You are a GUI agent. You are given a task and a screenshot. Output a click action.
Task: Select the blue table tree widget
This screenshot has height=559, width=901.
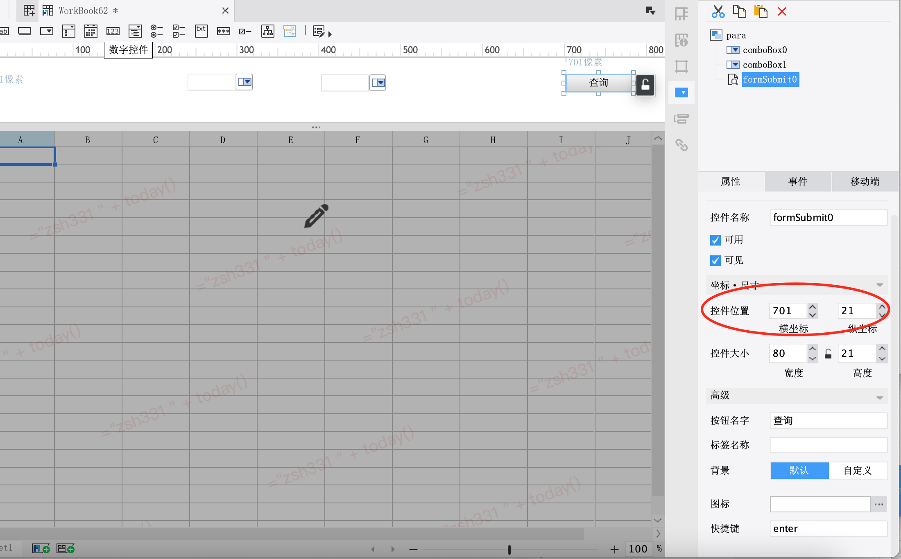pos(290,31)
